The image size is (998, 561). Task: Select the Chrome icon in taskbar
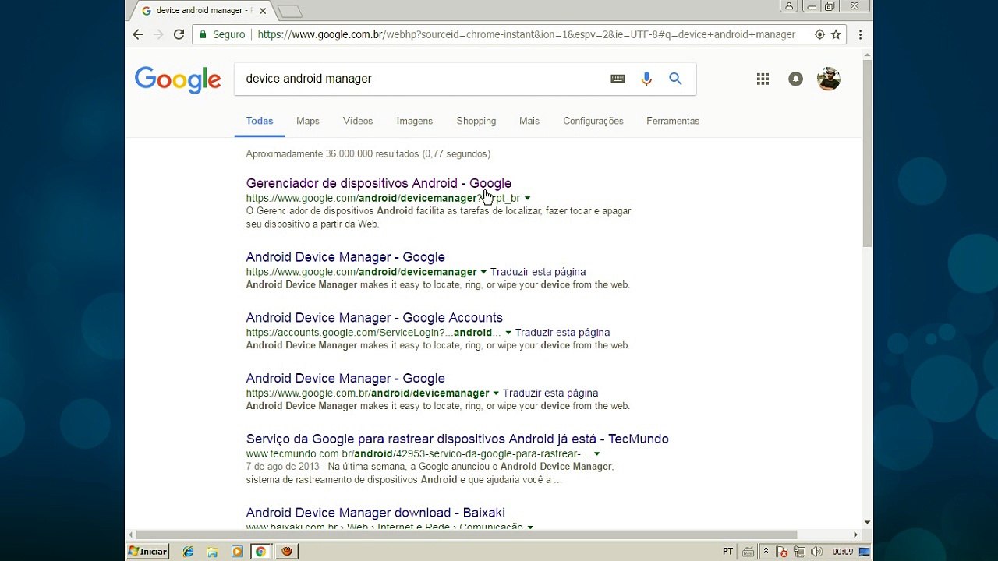coord(260,552)
